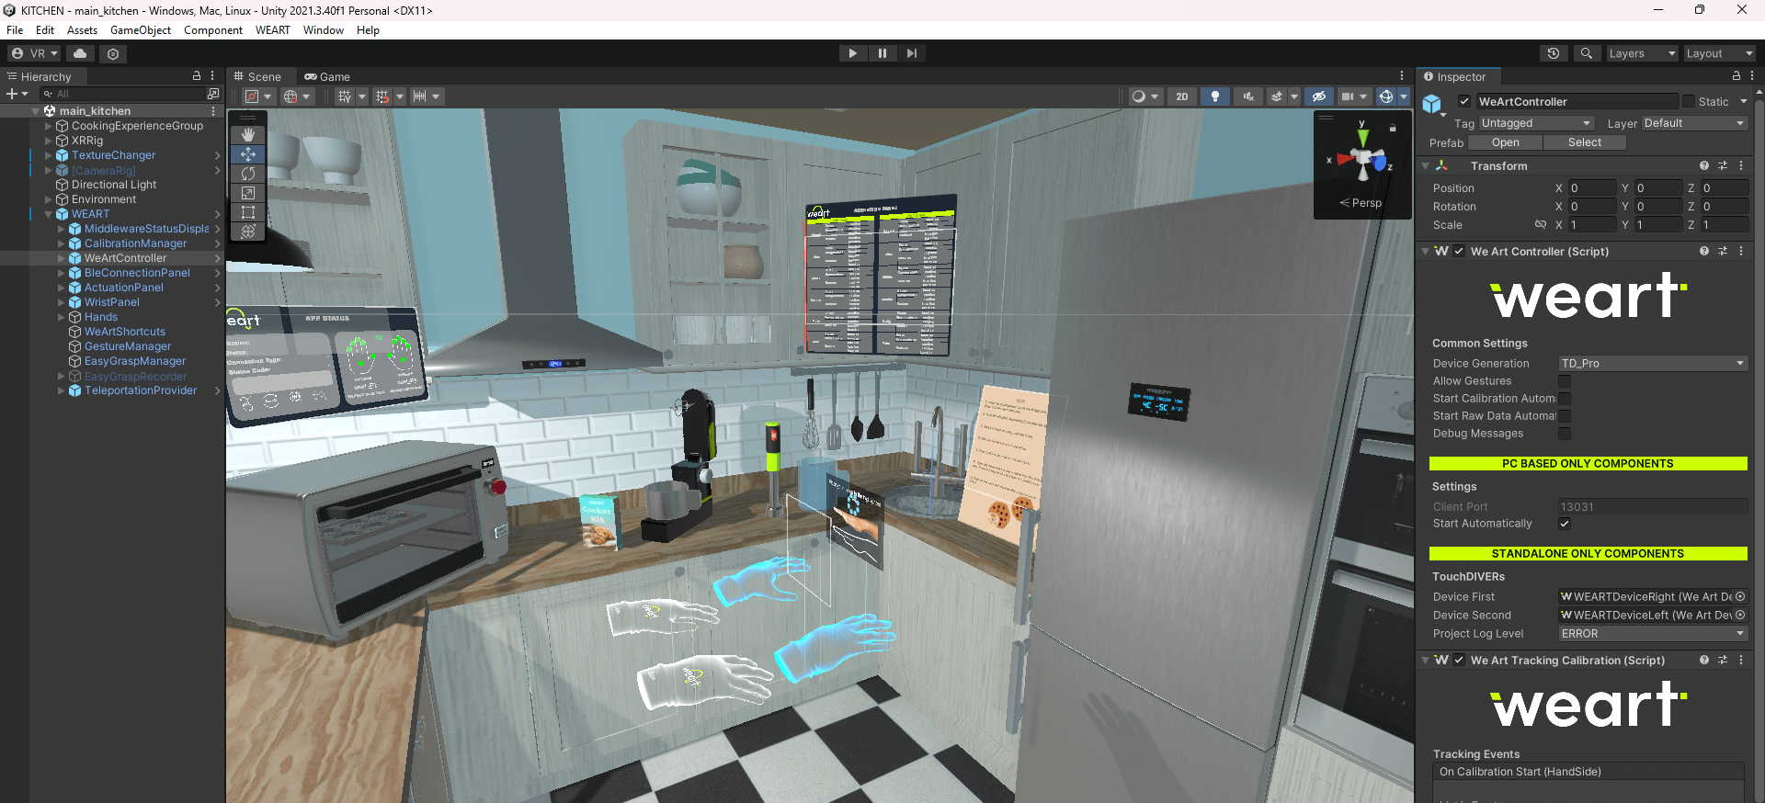
Task: Open the Unity cloud services icon
Action: pyautogui.click(x=80, y=53)
